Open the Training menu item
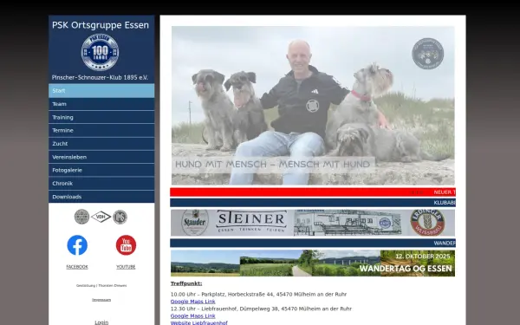The height and width of the screenshot is (325, 520). (x=101, y=117)
